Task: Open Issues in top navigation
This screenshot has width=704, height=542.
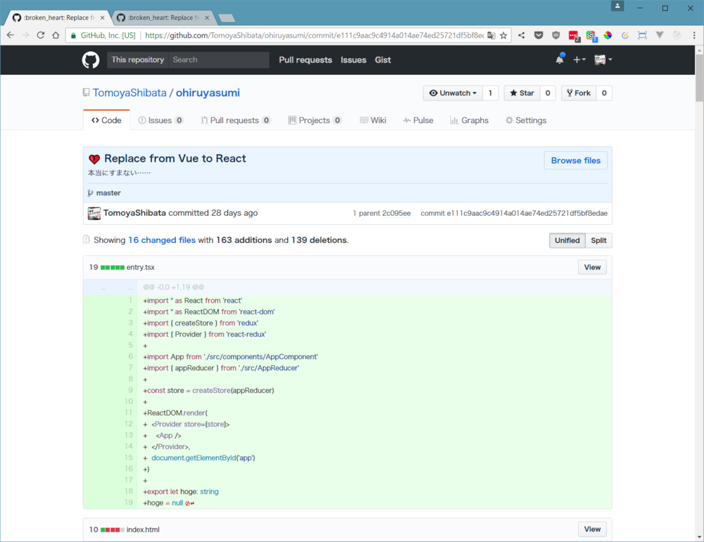Action: pyautogui.click(x=353, y=60)
